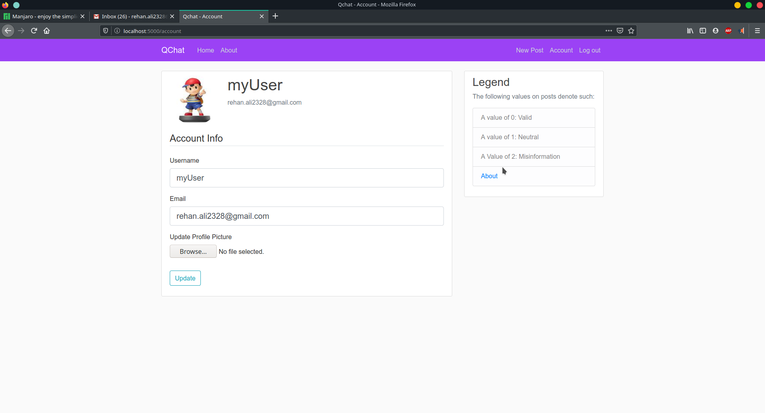Click the Firefox icon in title bar
The height and width of the screenshot is (413, 765).
pos(5,5)
